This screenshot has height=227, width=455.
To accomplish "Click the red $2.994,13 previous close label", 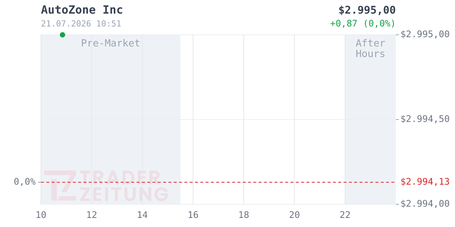I will coord(425,182).
